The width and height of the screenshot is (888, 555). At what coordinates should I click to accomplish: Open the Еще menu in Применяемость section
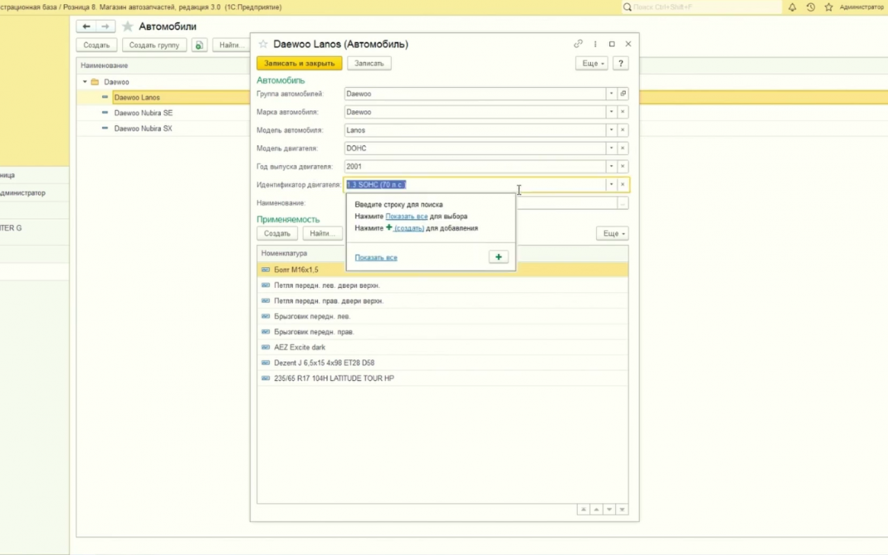[x=613, y=234]
